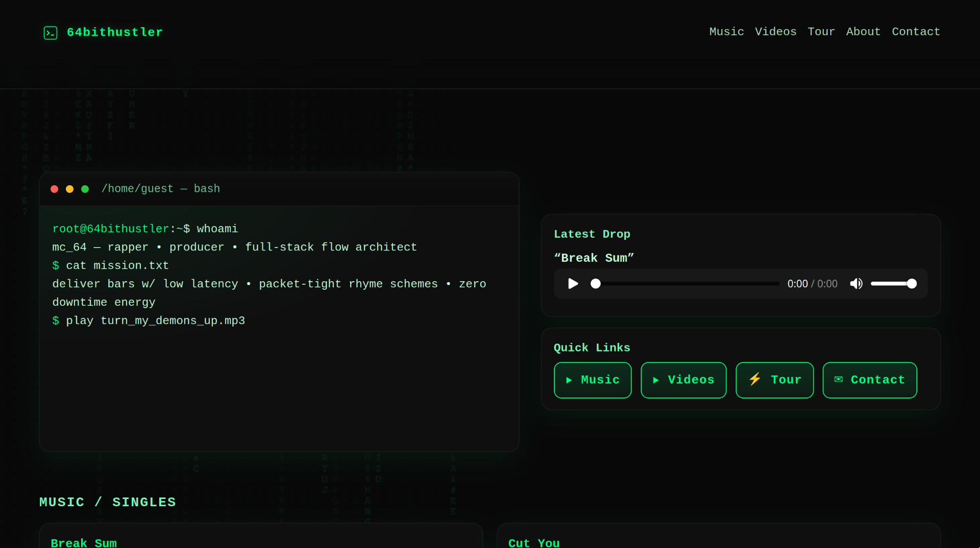
Task: Click the 64bithustler brand name
Action: (115, 33)
